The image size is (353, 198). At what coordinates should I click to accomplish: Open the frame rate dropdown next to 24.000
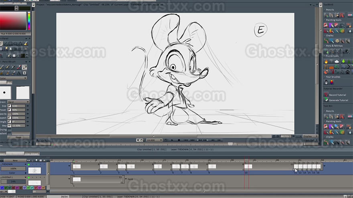[161, 140]
